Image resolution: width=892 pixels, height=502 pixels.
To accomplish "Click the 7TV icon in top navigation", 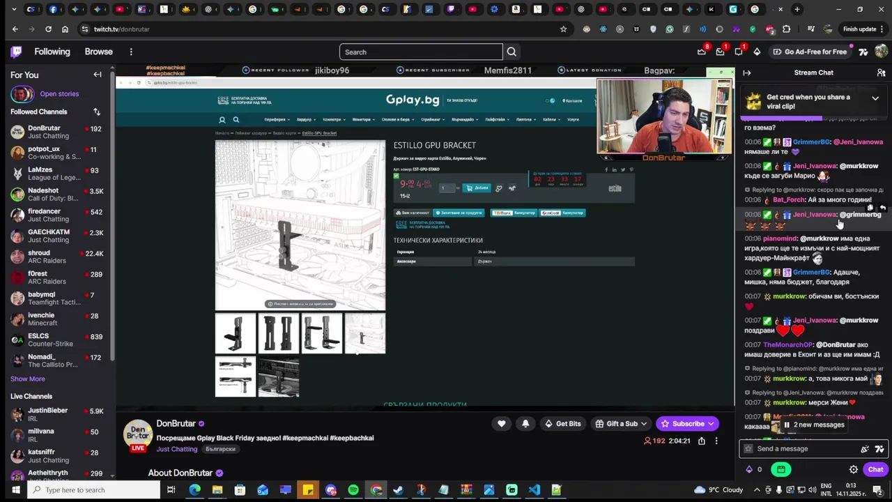I will [863, 52].
